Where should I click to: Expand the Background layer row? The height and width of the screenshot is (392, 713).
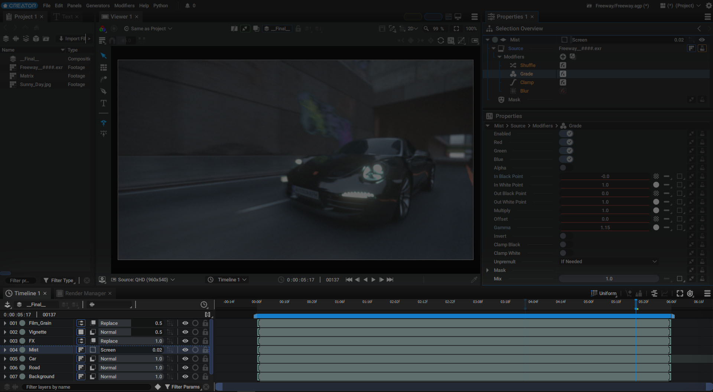coord(5,376)
